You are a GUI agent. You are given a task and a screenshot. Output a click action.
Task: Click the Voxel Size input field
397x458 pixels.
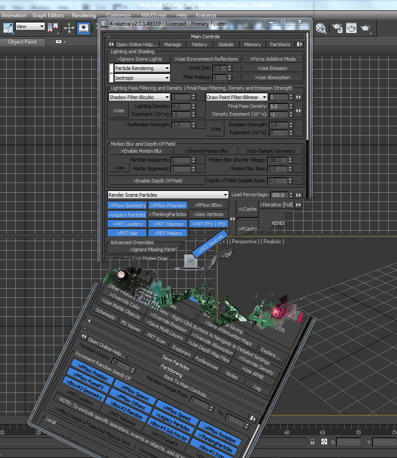220,68
